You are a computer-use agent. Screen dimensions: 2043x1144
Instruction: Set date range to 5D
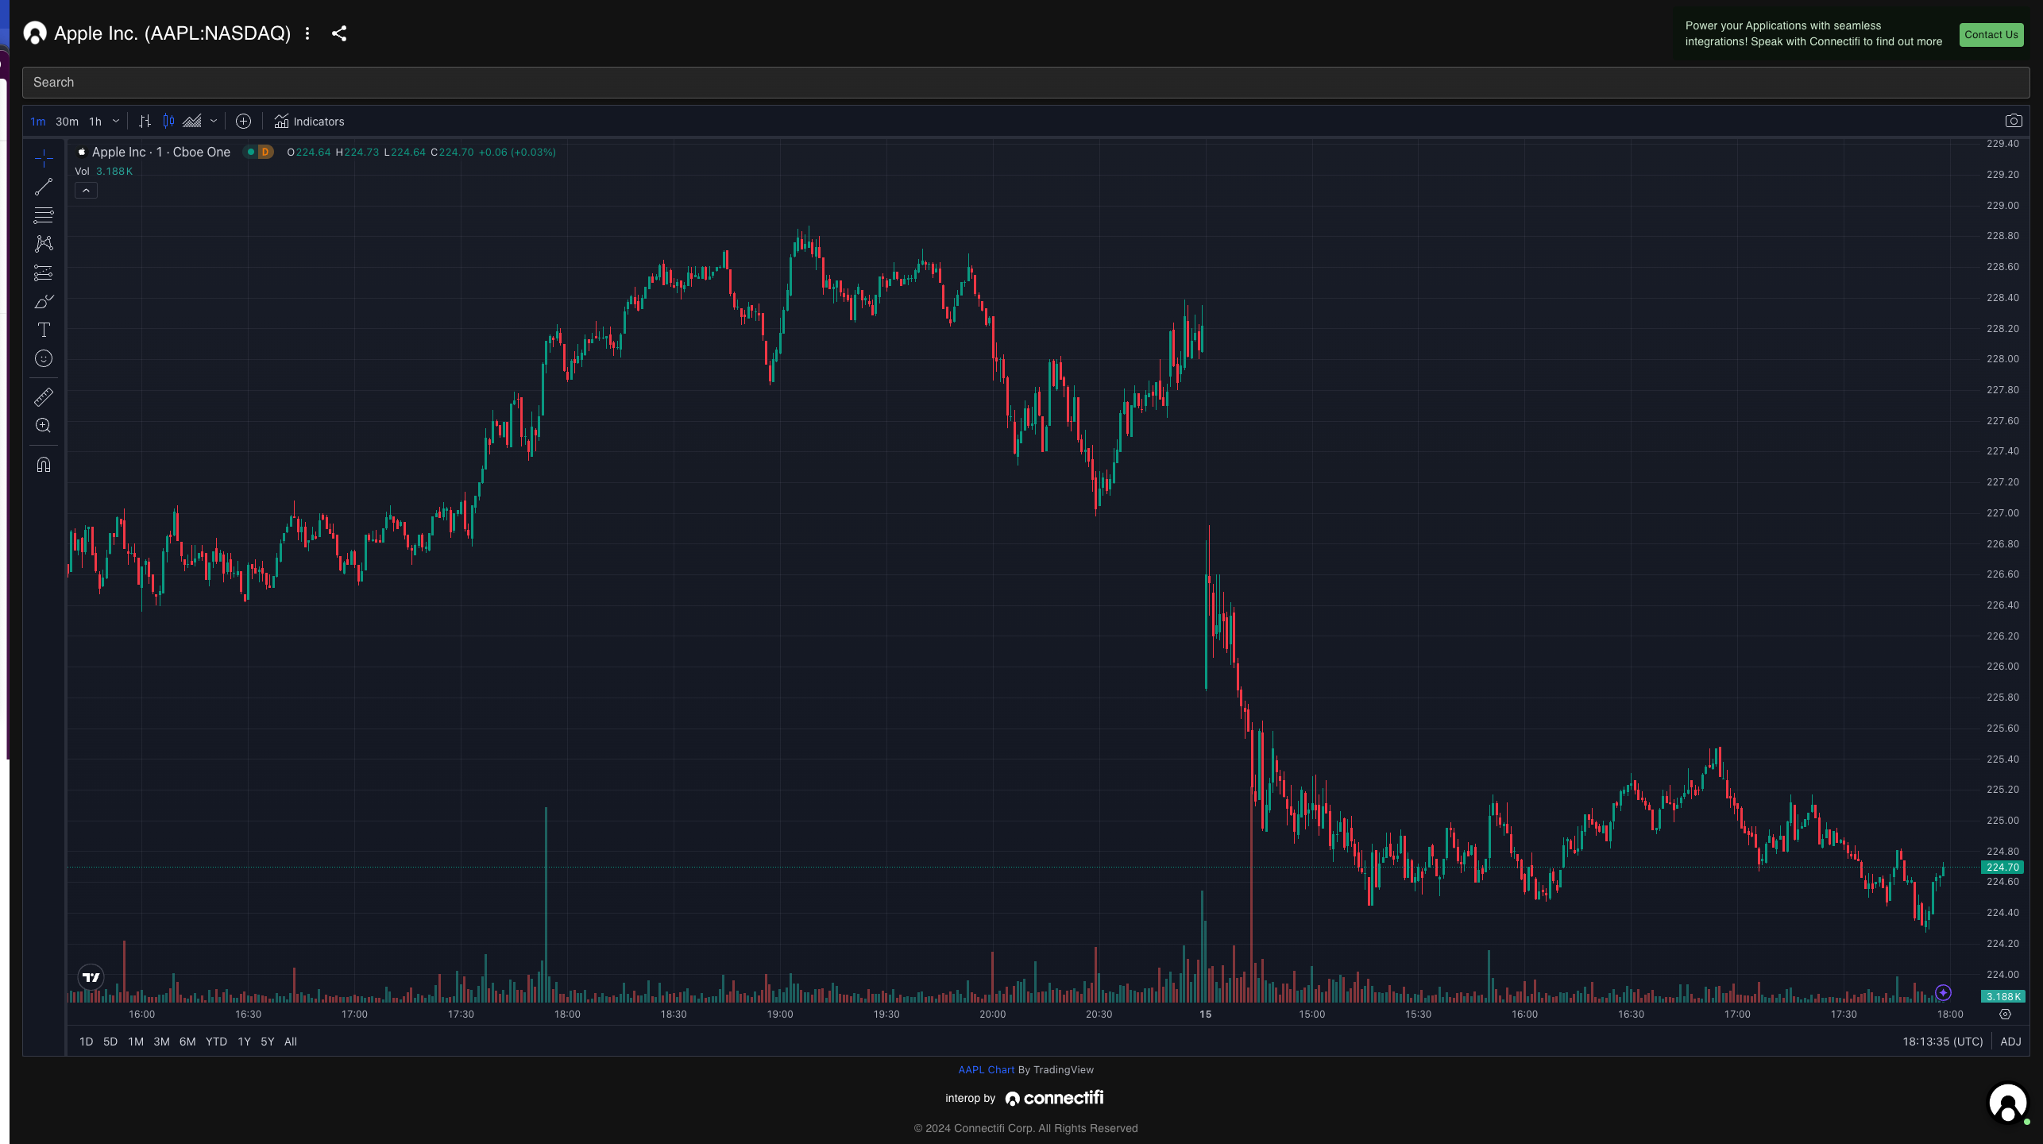click(x=110, y=1042)
